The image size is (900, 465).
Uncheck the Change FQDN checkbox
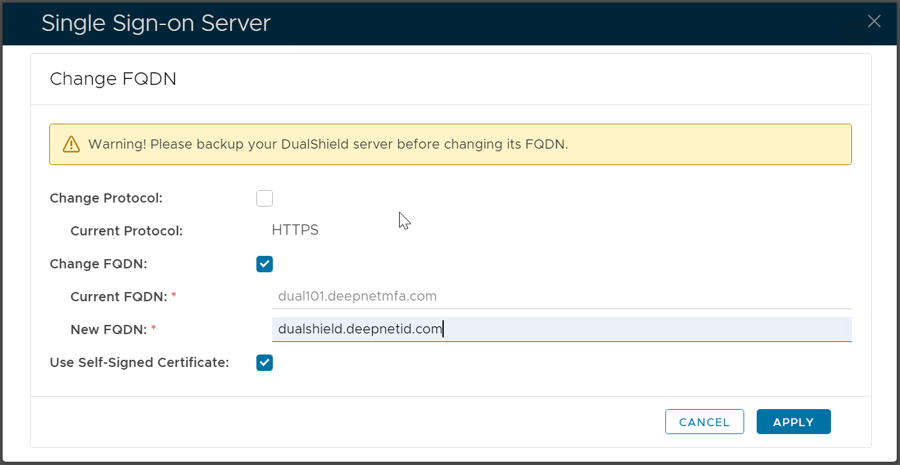pos(264,264)
